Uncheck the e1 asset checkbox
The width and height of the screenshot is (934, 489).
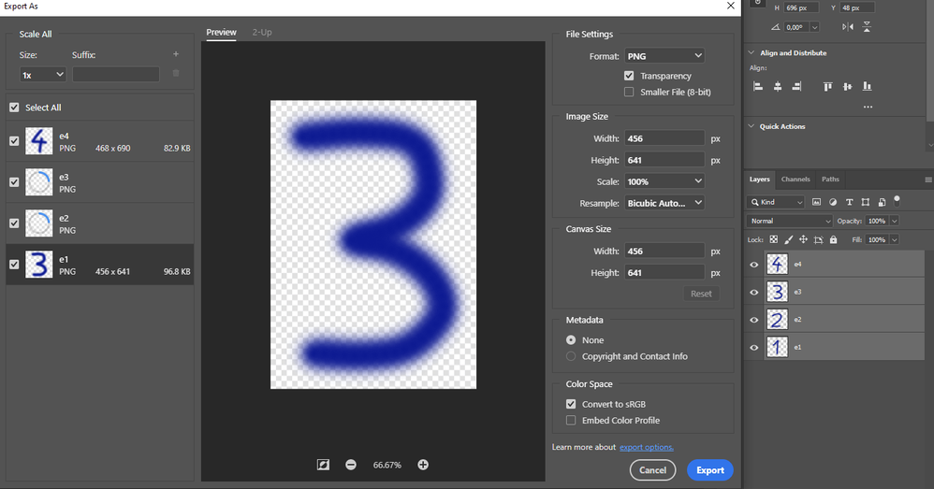tap(14, 264)
